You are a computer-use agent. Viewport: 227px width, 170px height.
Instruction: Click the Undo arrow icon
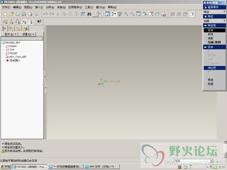click(x=46, y=14)
